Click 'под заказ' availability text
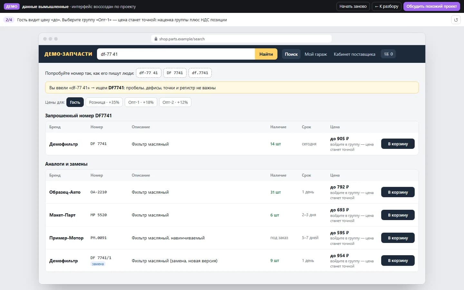This screenshot has width=464, height=290. click(279, 238)
